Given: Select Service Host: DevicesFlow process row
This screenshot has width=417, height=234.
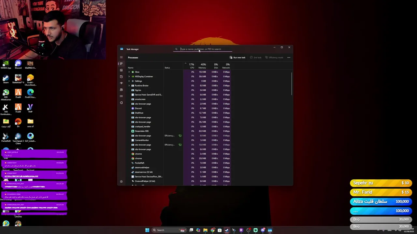Looking at the screenshot, I should (x=179, y=176).
